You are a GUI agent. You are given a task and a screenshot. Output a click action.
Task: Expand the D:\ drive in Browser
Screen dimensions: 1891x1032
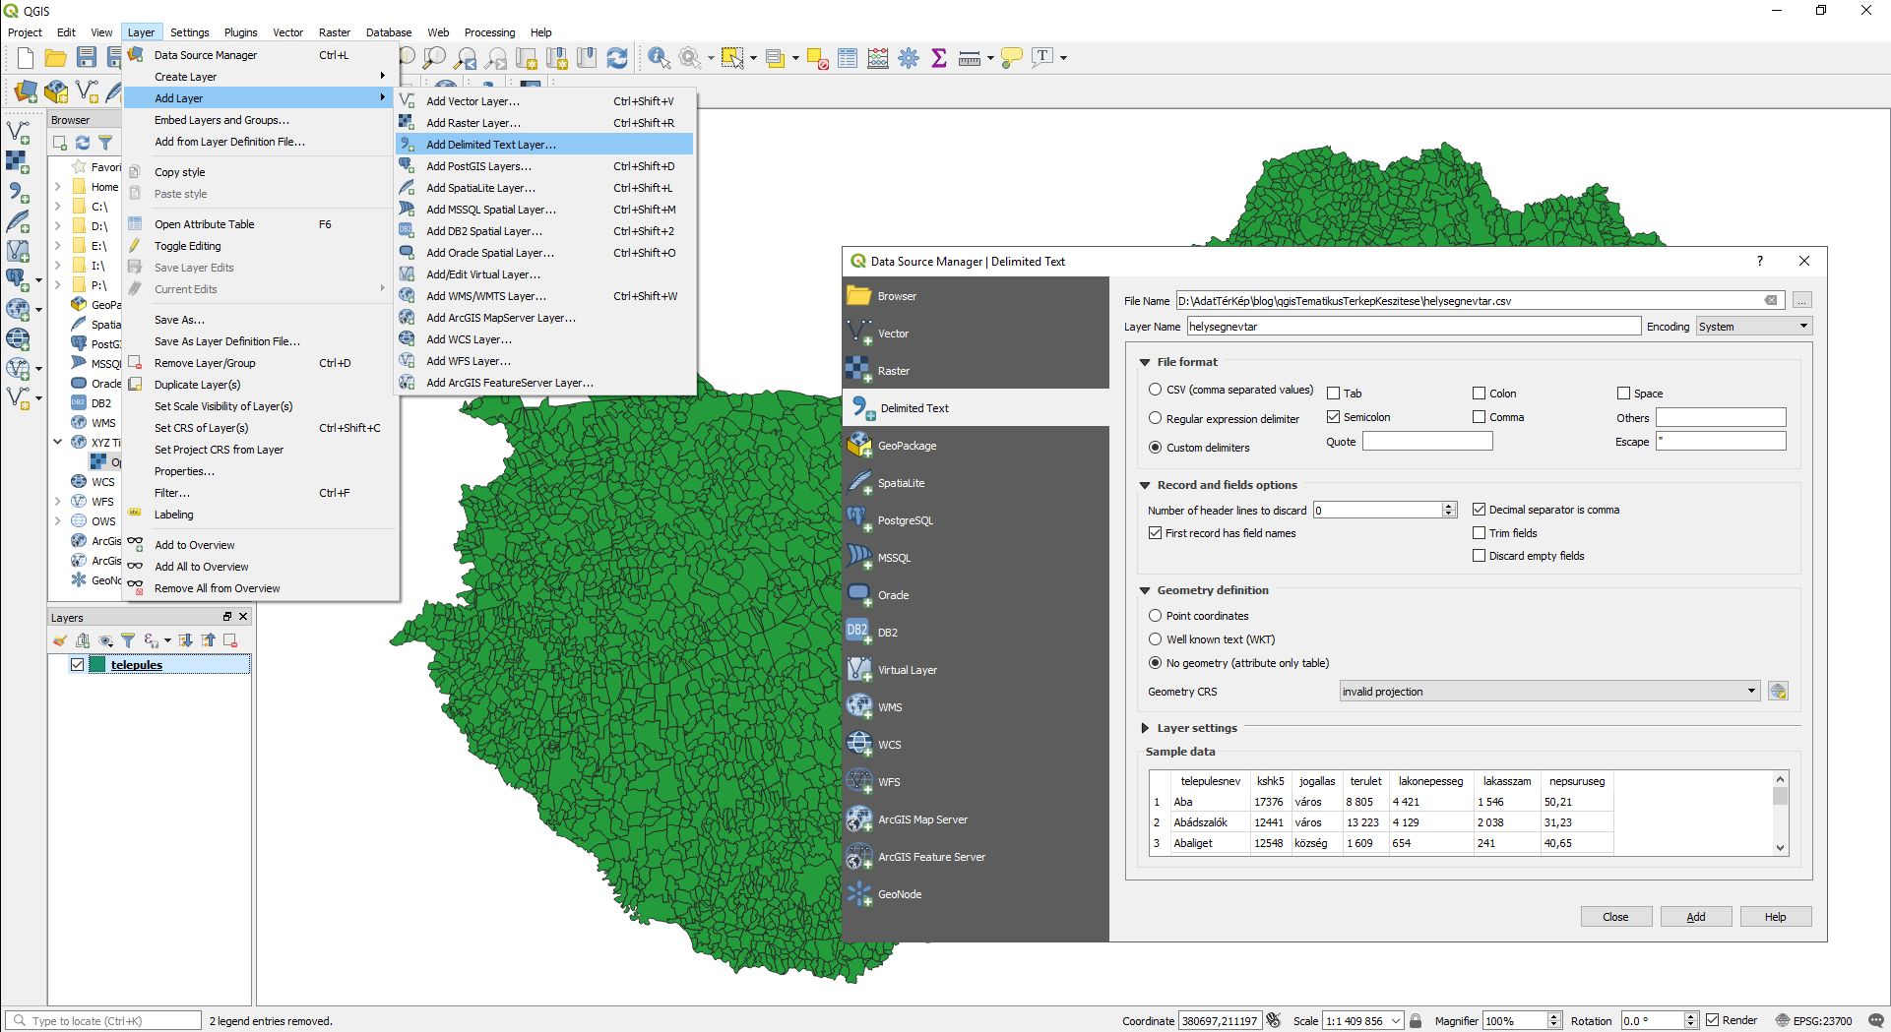pos(58,226)
